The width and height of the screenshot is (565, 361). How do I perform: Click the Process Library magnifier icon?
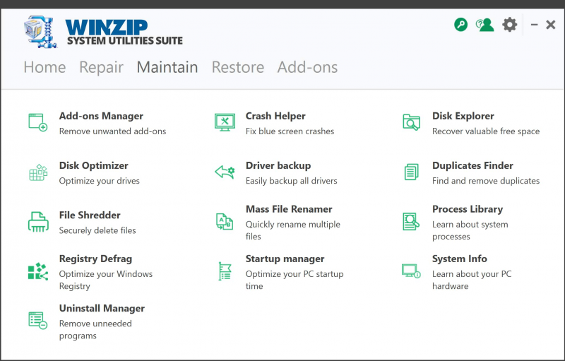click(x=411, y=221)
